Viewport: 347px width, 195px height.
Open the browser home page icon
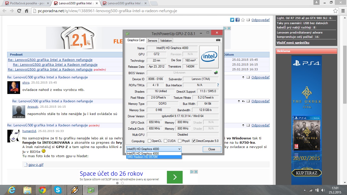click(26, 11)
